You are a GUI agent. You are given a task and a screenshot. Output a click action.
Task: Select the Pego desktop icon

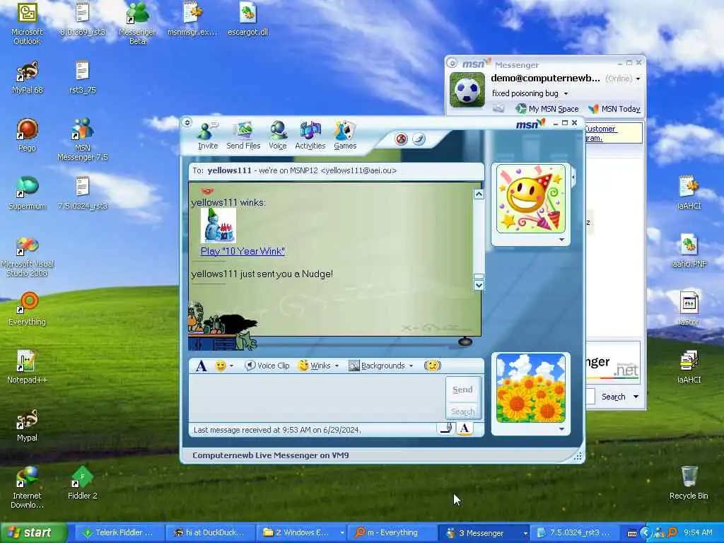click(x=27, y=135)
